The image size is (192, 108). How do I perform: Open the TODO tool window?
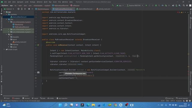coord(7,98)
